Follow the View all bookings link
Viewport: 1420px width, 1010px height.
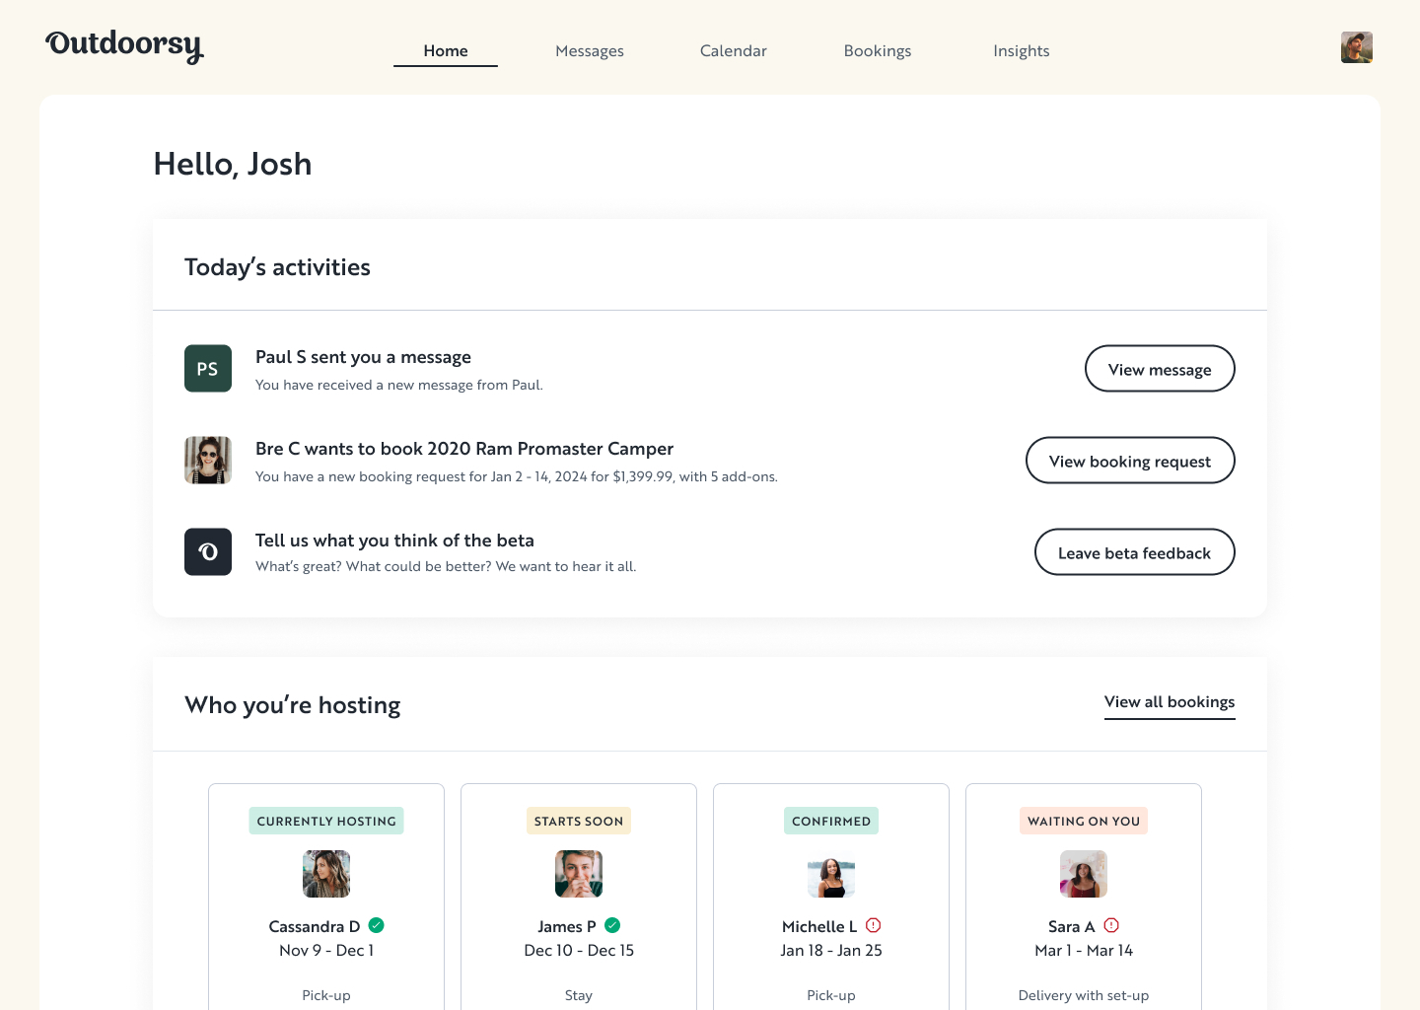coord(1169,702)
